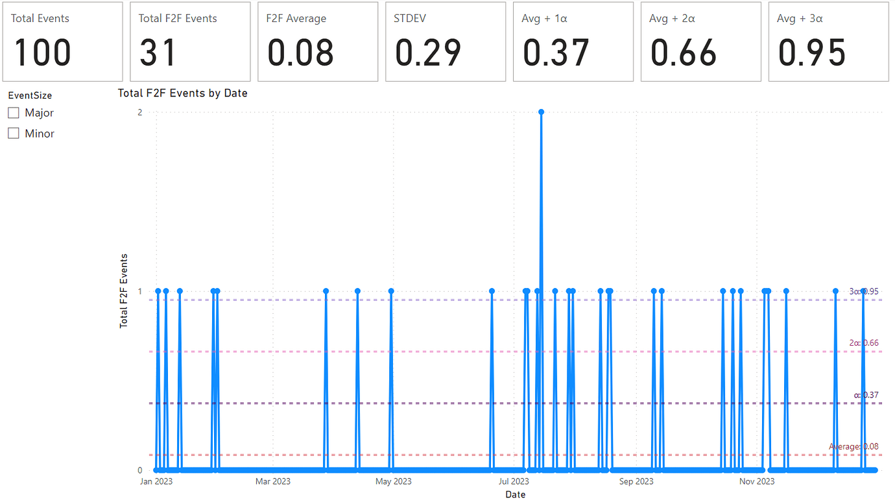Select the α: 0.37 reference line label

pyautogui.click(x=866, y=394)
